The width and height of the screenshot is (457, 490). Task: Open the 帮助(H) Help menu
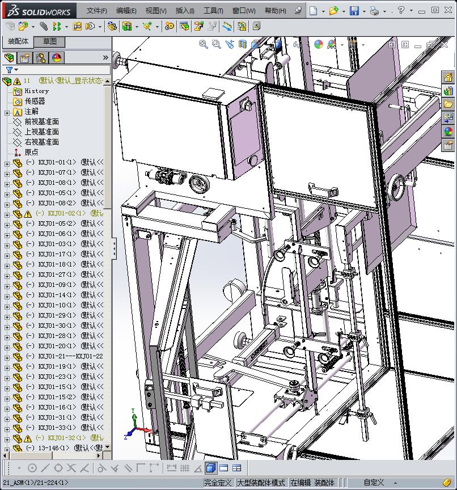(x=275, y=11)
